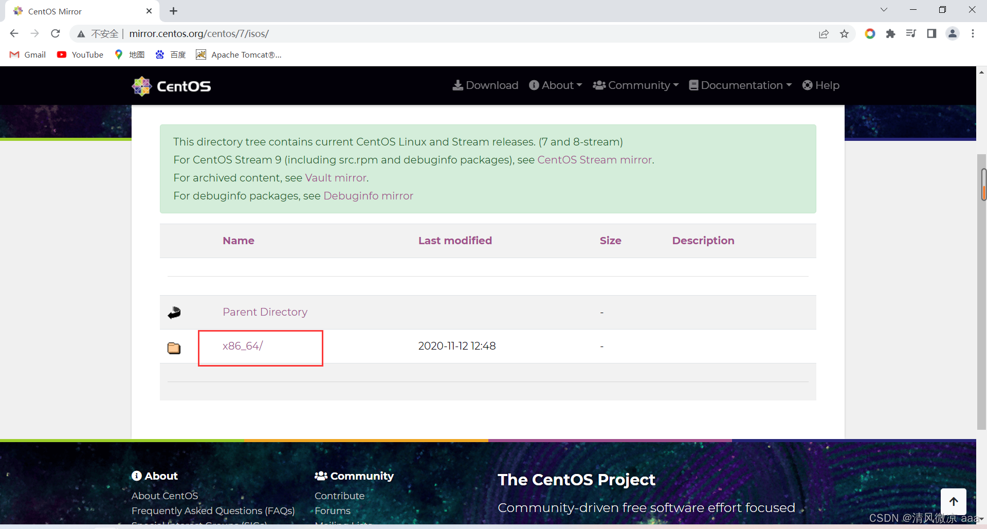Click footer About heading
Image resolution: width=987 pixels, height=529 pixels.
pos(154,476)
